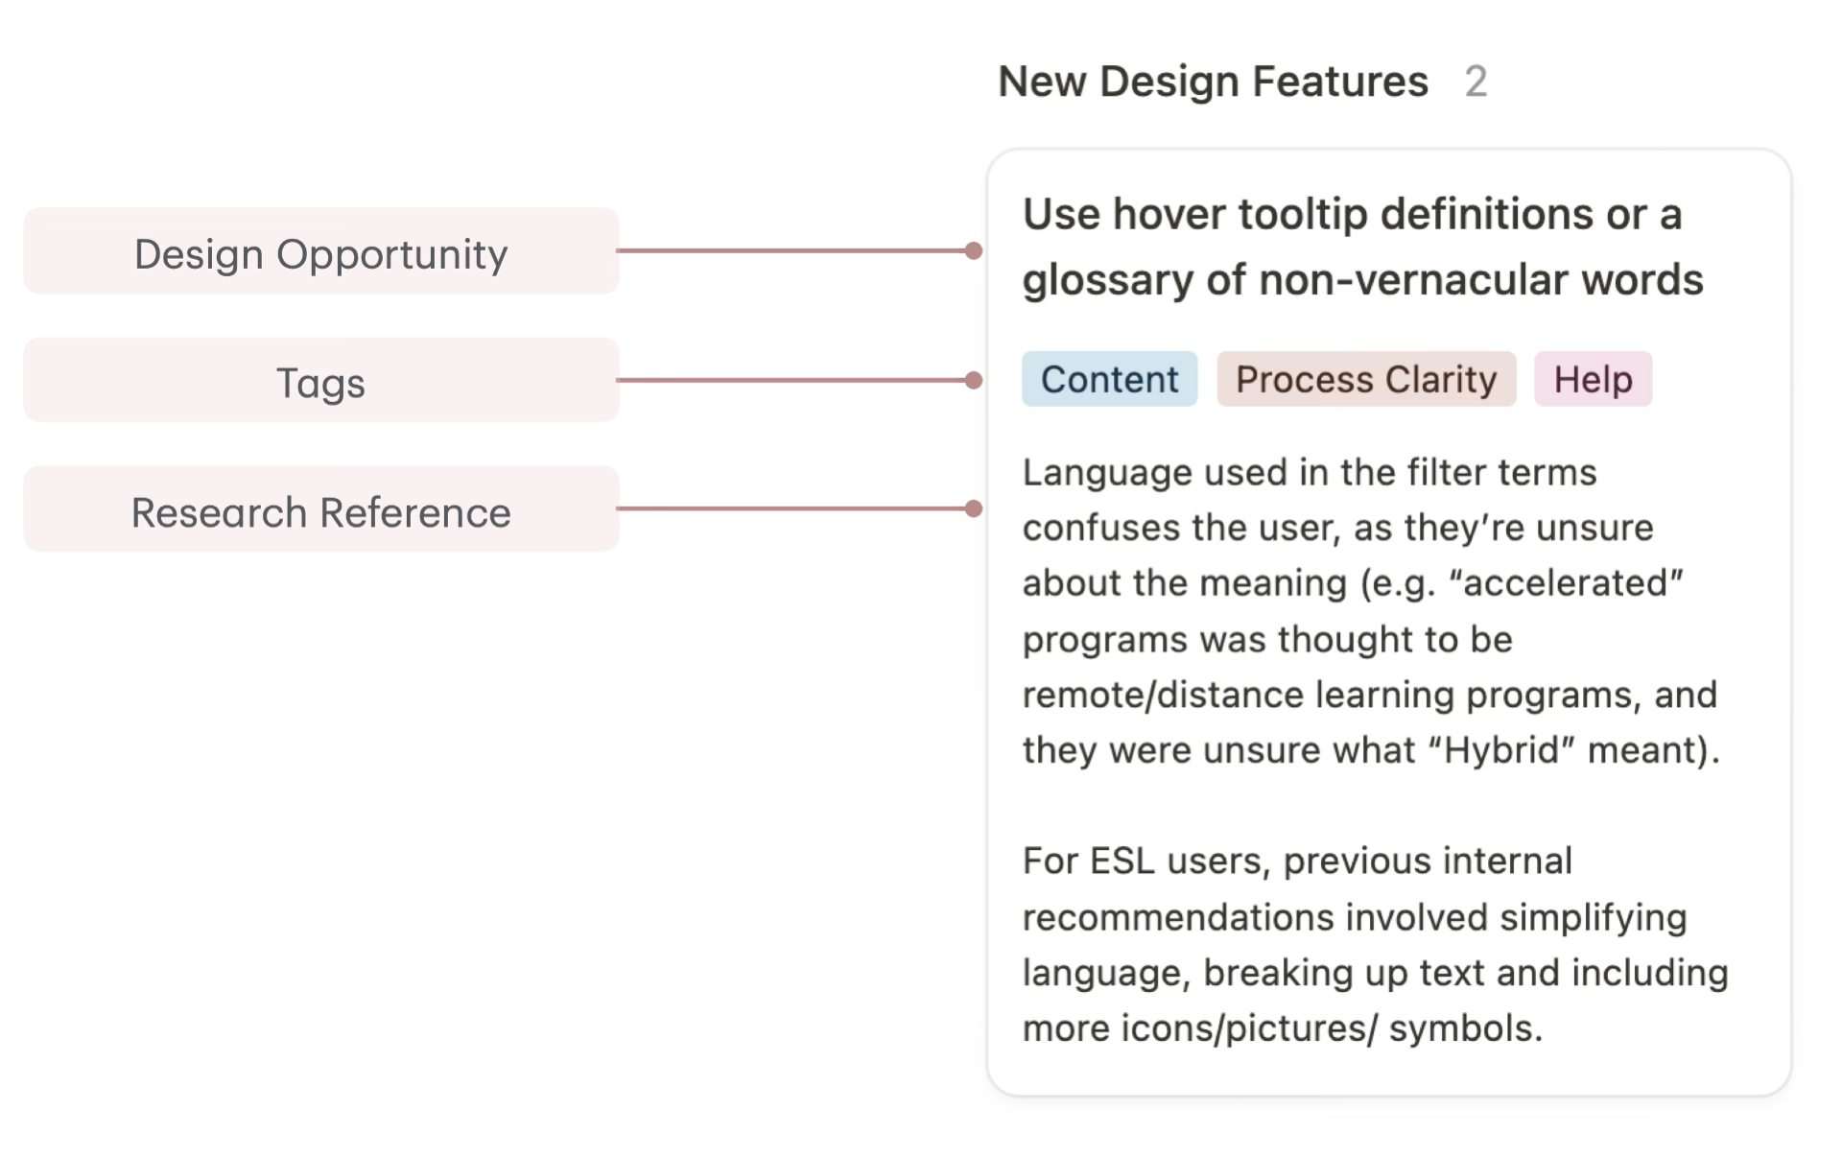The width and height of the screenshot is (1842, 1157).
Task: Click the connector line from Research Reference
Action: click(x=791, y=508)
